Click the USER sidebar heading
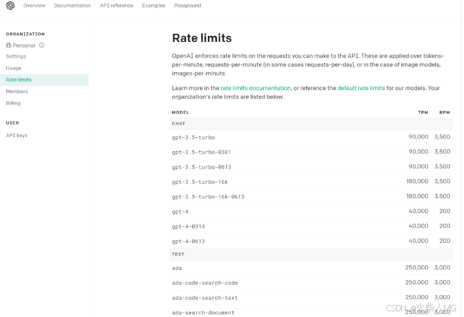This screenshot has width=464, height=317. pos(13,123)
